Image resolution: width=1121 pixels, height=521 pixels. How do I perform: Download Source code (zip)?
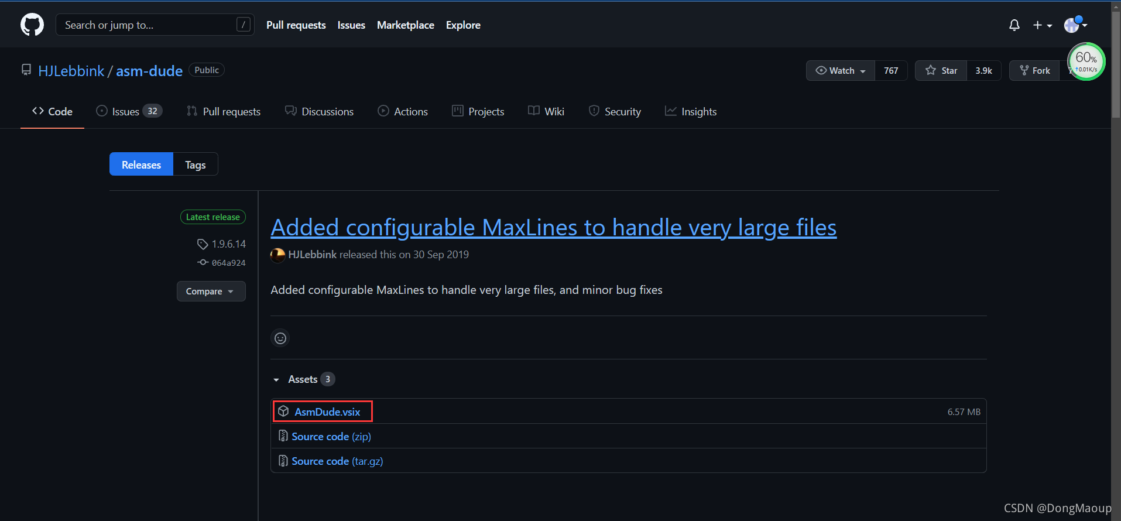point(331,436)
